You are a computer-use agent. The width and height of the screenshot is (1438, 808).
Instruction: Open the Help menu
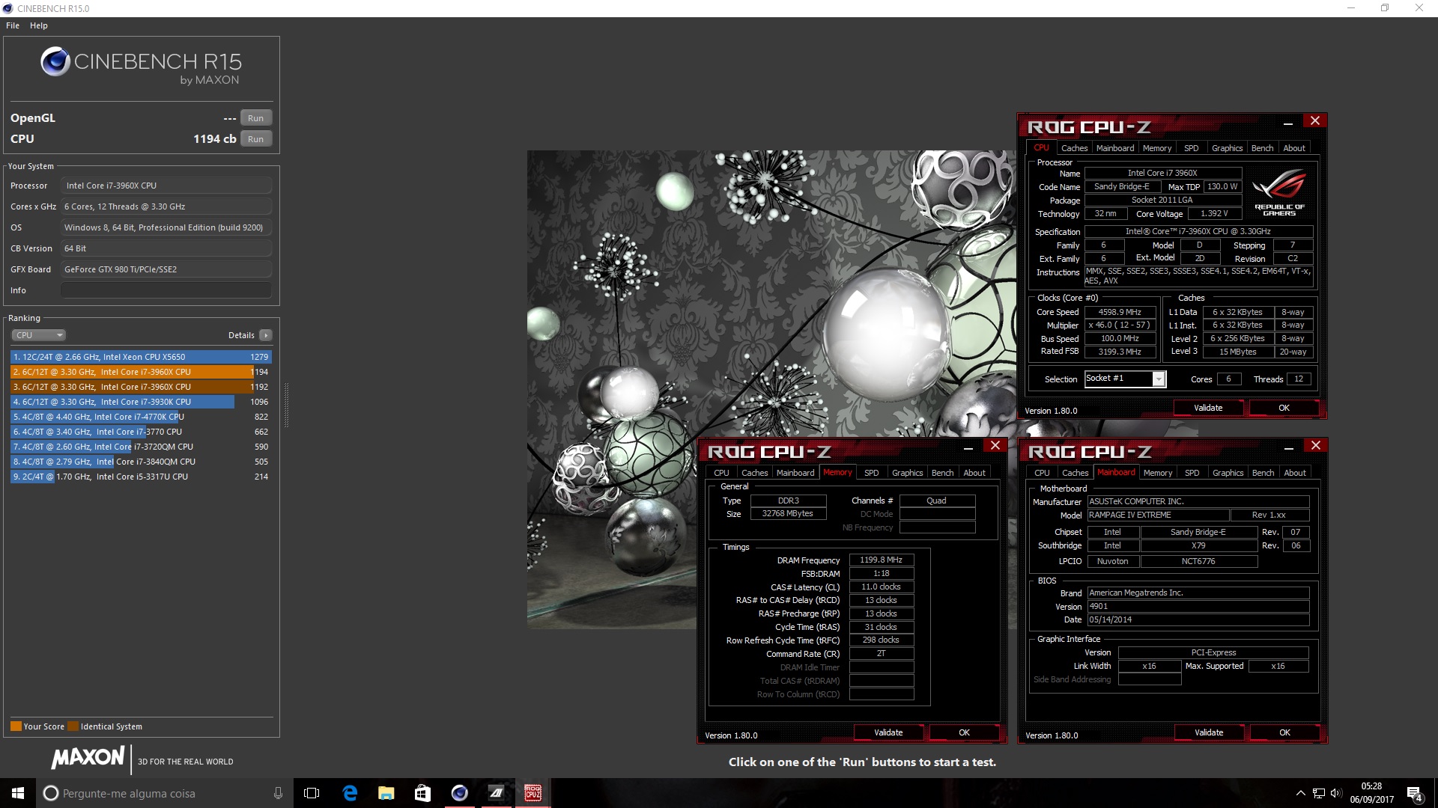(39, 25)
